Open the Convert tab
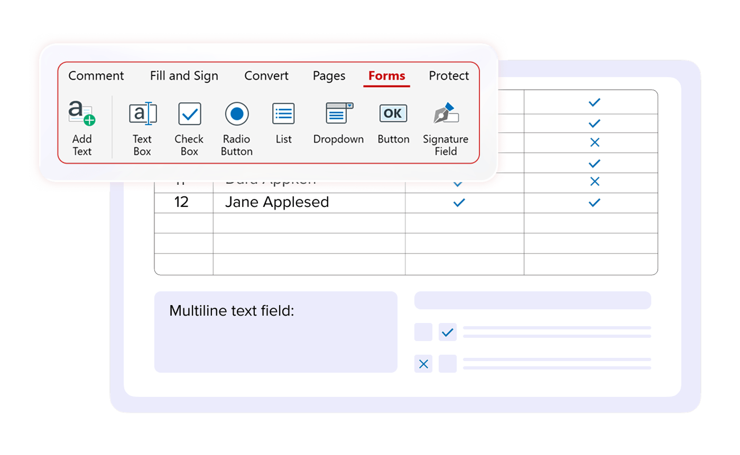This screenshot has width=740, height=455. pyautogui.click(x=266, y=76)
